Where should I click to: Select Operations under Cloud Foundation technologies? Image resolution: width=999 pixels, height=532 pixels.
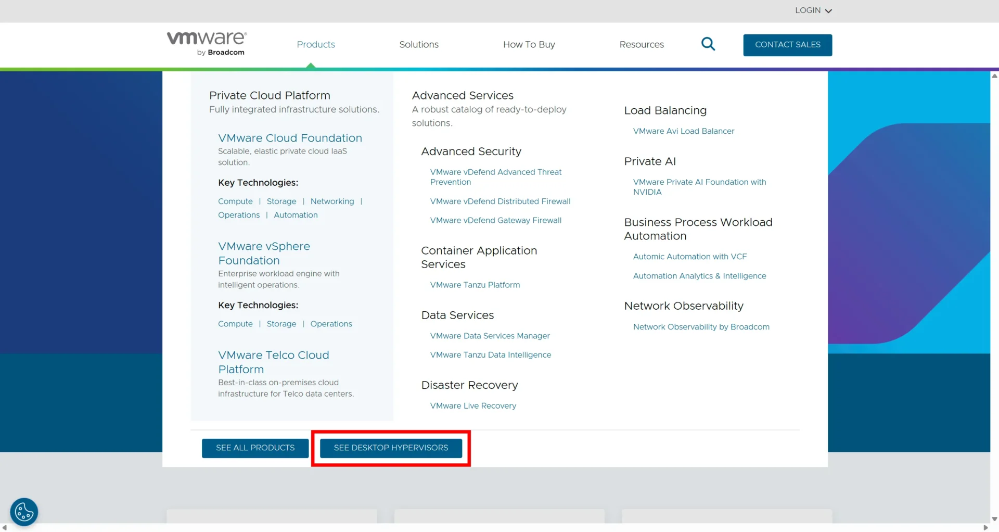(x=239, y=215)
